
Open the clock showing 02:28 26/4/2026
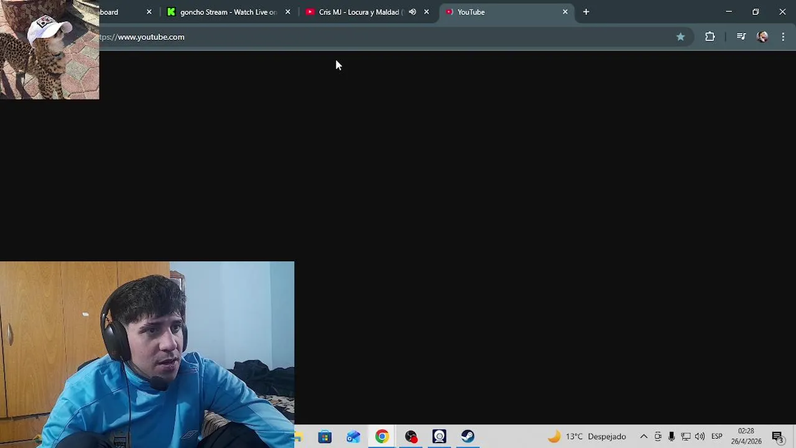pos(746,436)
